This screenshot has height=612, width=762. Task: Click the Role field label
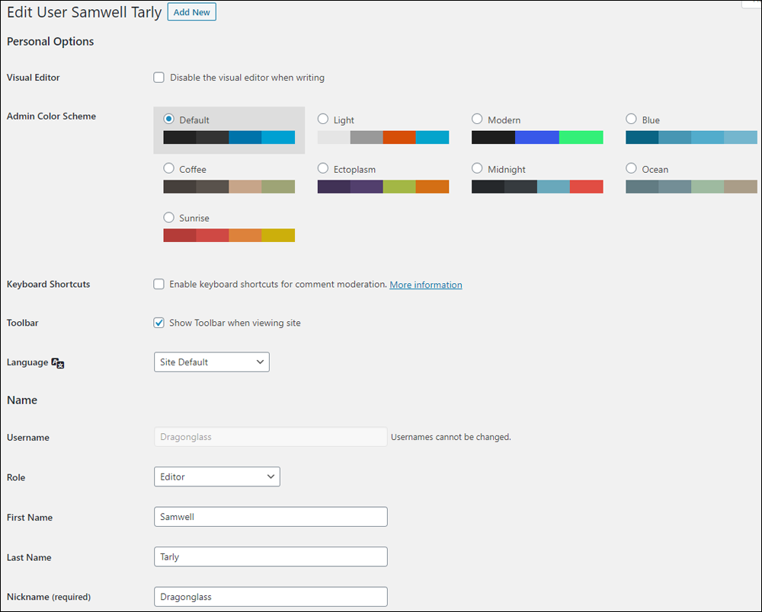[x=16, y=477]
